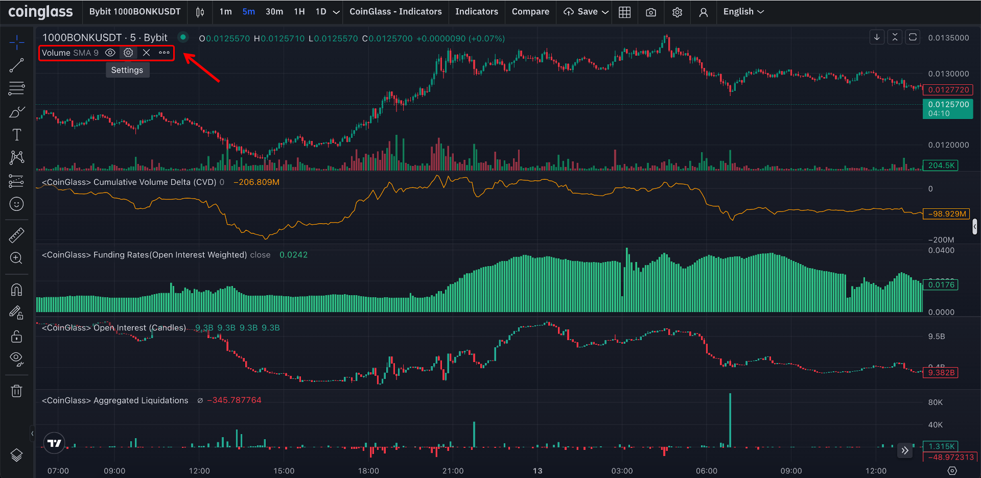Image resolution: width=981 pixels, height=478 pixels.
Task: Click the red 0.0127720 price label
Action: (x=948, y=90)
